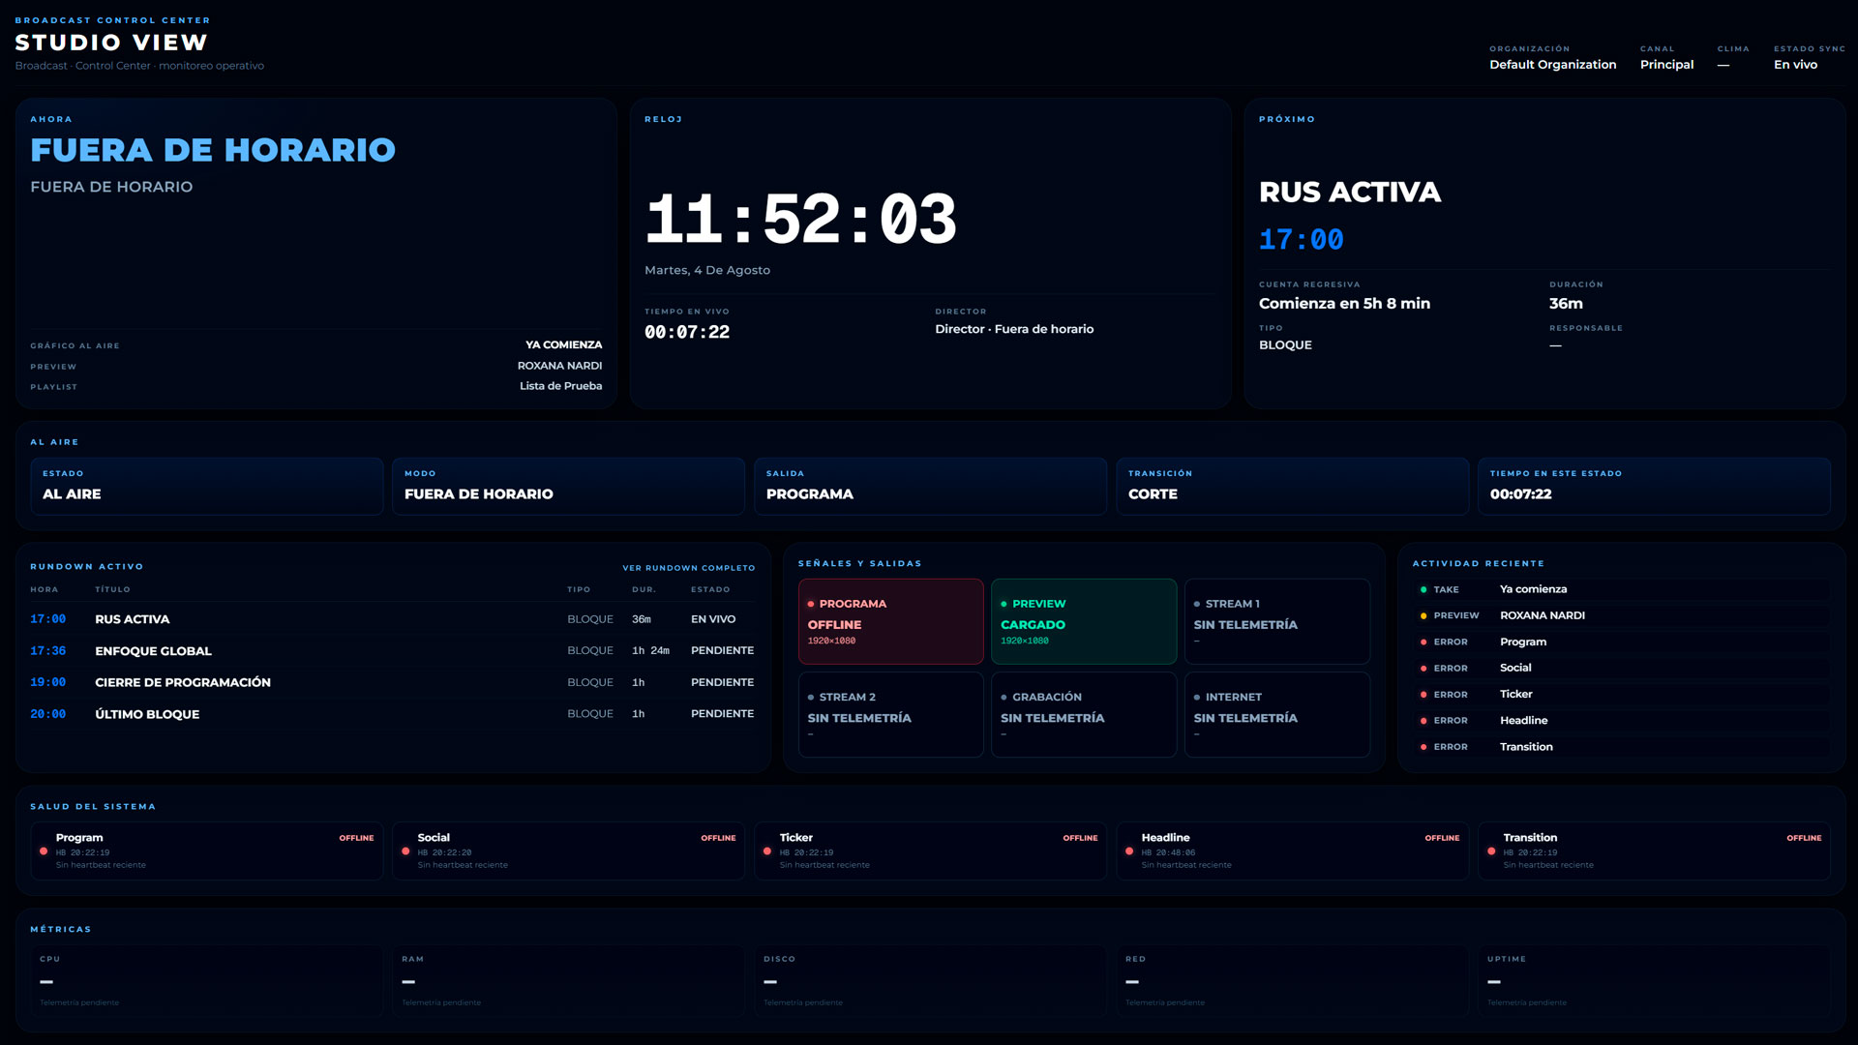Click the gray dot beside STREAM 2

pyautogui.click(x=811, y=698)
